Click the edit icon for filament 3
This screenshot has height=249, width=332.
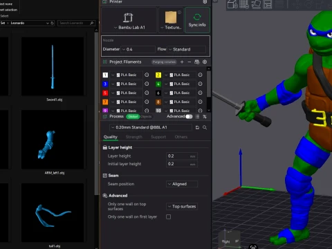[147, 84]
